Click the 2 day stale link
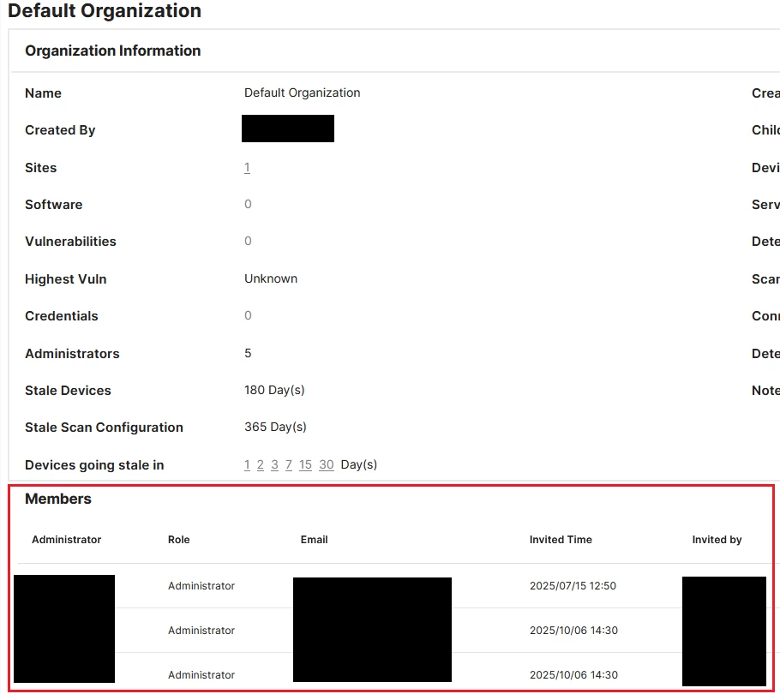The width and height of the screenshot is (780, 694). pos(261,465)
